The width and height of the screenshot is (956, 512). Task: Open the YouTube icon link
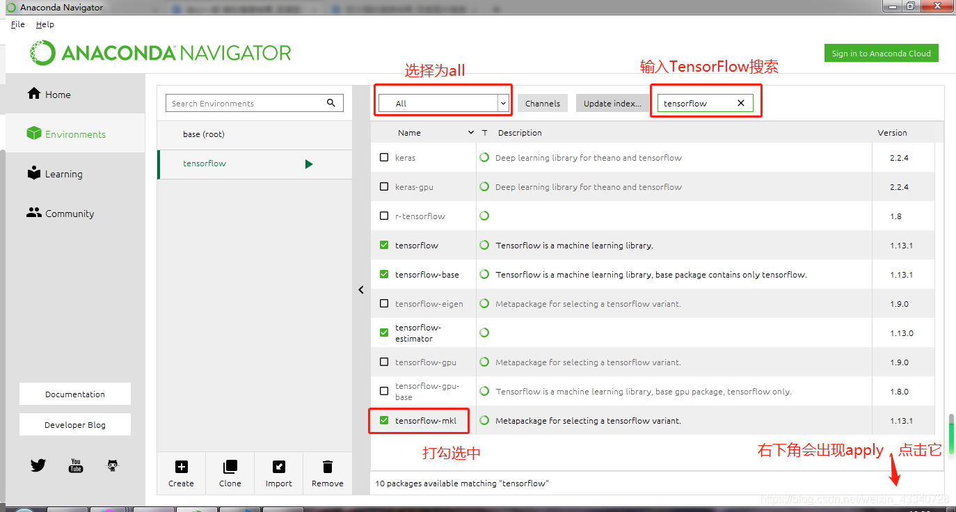click(76, 465)
